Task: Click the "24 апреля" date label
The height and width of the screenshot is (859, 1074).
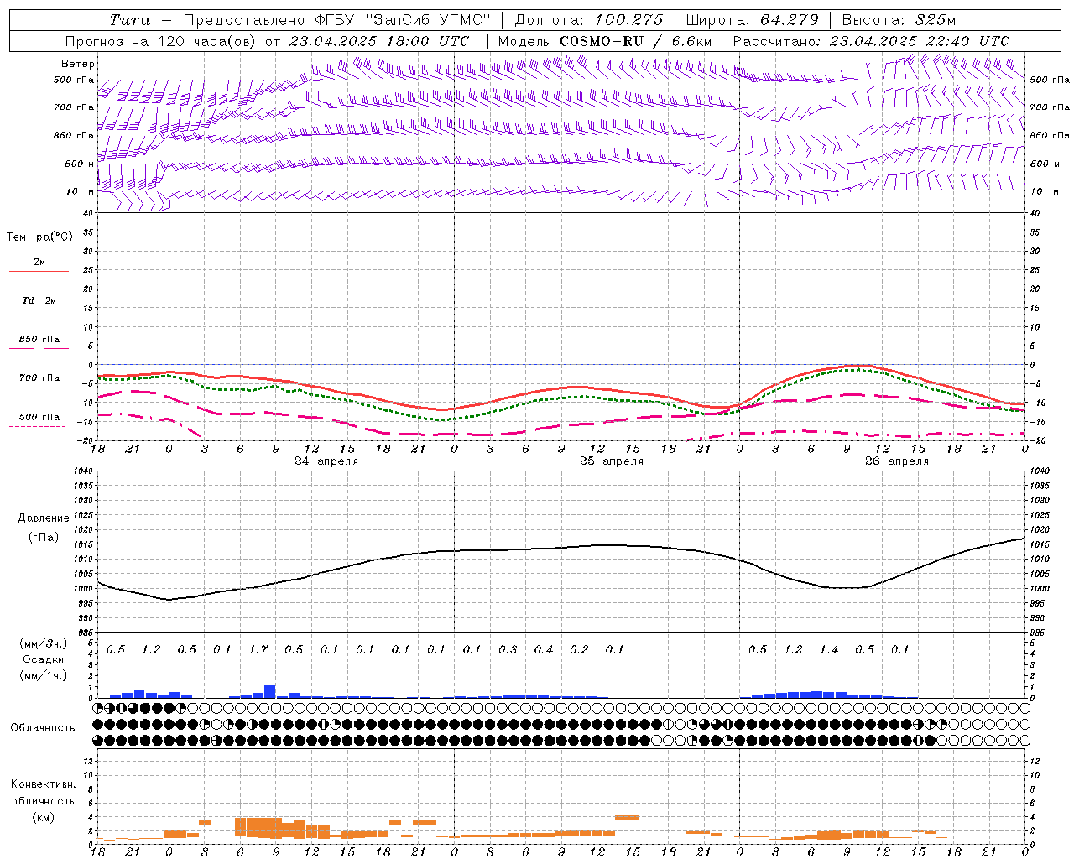Action: pyautogui.click(x=326, y=461)
